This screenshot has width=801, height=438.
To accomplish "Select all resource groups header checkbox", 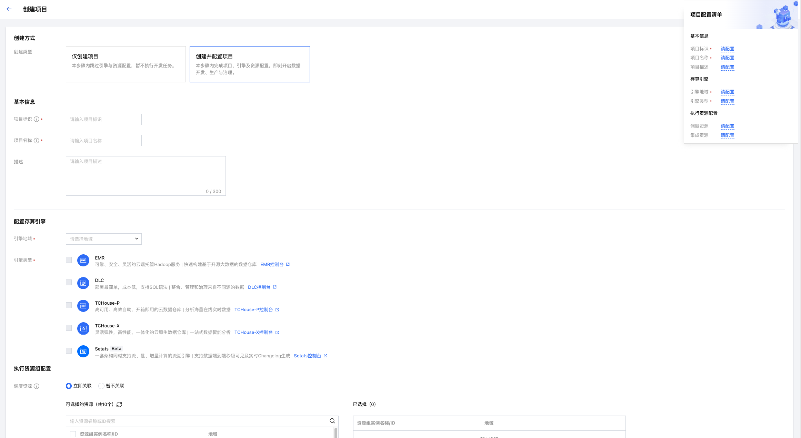I will 73,434.
